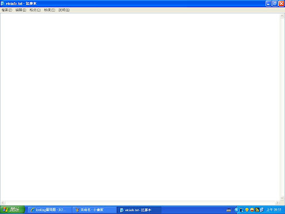285x214 pixels.
Task: Click the taskbar clock showing 上午 09:55
Action: click(x=274, y=210)
